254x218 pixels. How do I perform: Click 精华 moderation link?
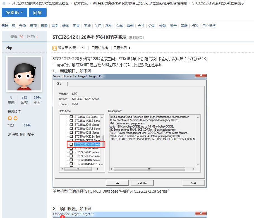coord(66,26)
